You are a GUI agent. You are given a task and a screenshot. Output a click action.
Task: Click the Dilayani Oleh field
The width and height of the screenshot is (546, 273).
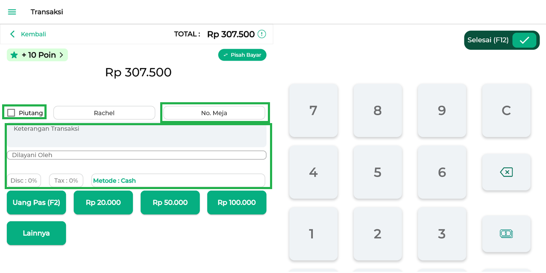click(136, 155)
